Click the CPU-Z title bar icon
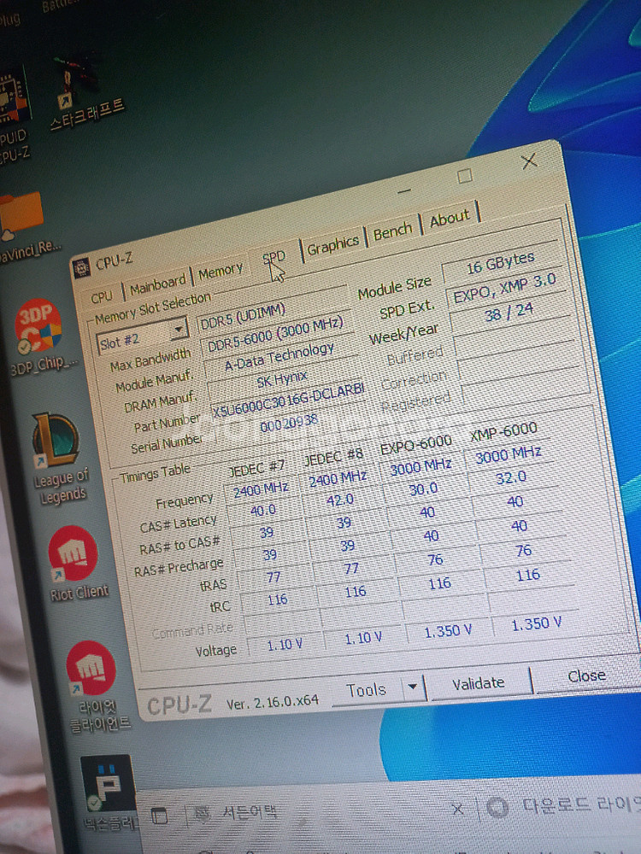The height and width of the screenshot is (854, 641). click(82, 267)
